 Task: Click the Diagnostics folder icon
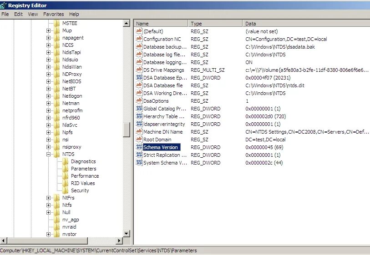(66, 161)
